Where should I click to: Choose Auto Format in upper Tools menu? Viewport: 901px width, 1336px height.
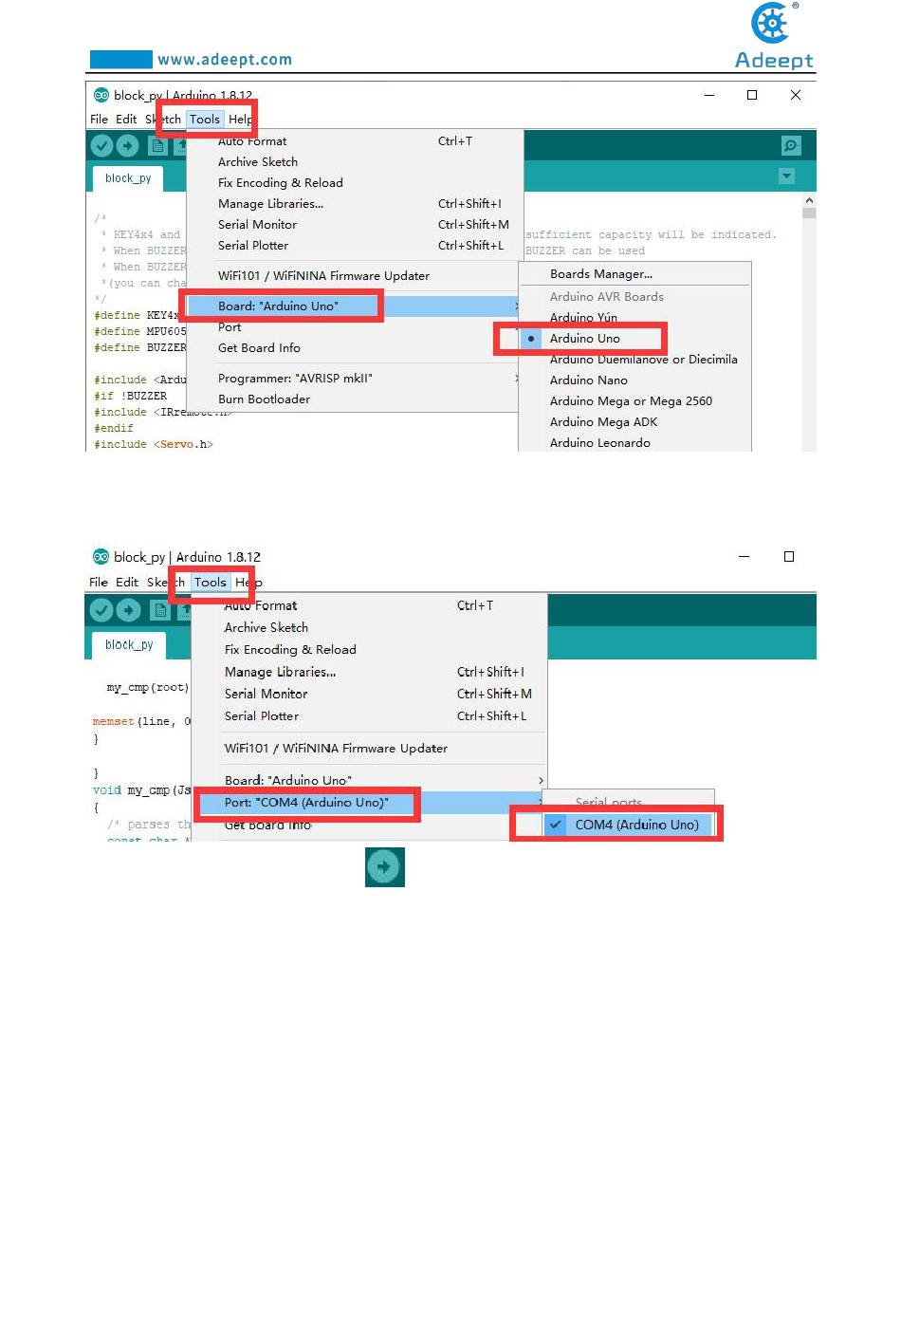[355, 141]
